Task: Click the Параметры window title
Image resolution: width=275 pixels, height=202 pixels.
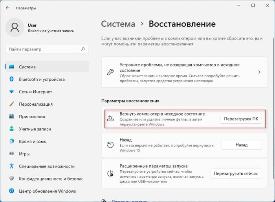Action: pos(26,8)
